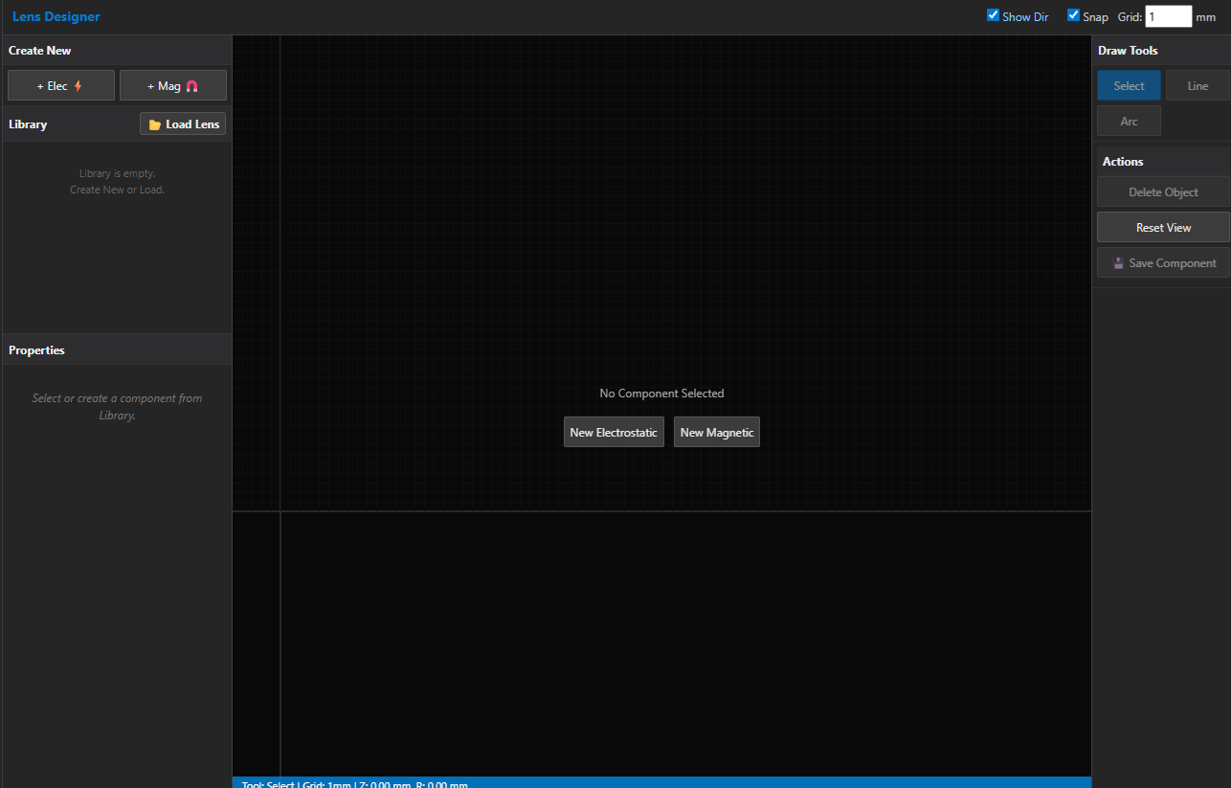The image size is (1231, 788).
Task: Click the + Elec lightning bolt button
Action: tap(60, 86)
